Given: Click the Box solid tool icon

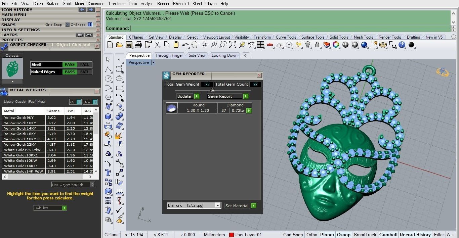Looking at the screenshot, I should click(108, 116).
